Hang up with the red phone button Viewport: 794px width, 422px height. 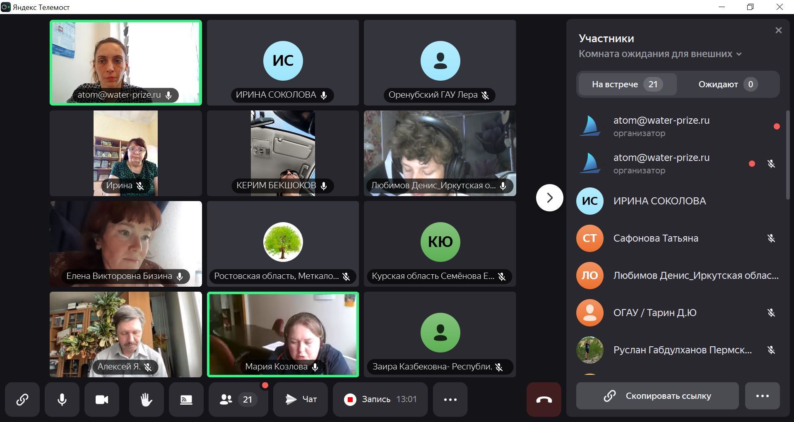pyautogui.click(x=544, y=399)
